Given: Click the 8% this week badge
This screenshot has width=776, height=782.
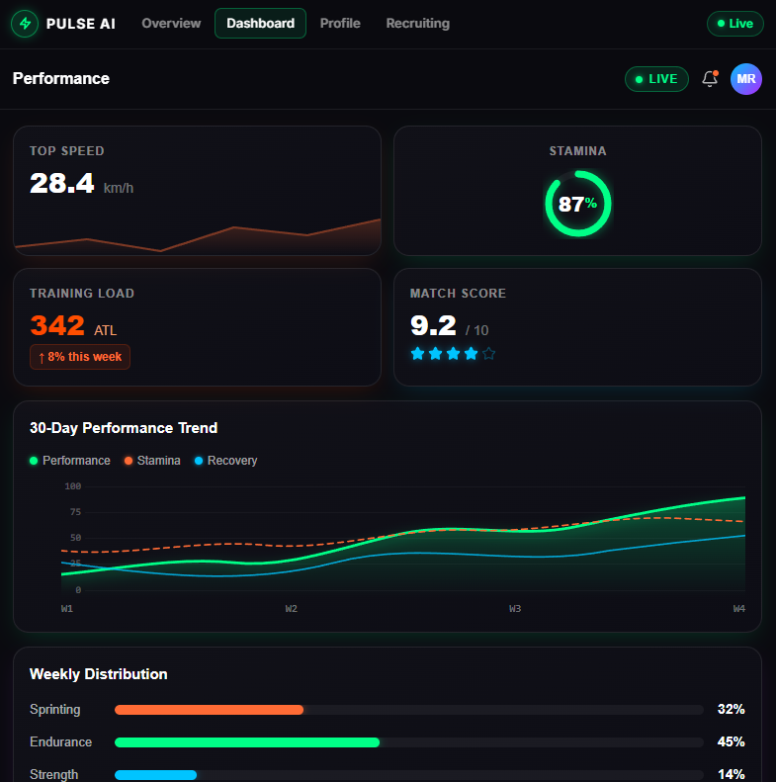Looking at the screenshot, I should (80, 357).
